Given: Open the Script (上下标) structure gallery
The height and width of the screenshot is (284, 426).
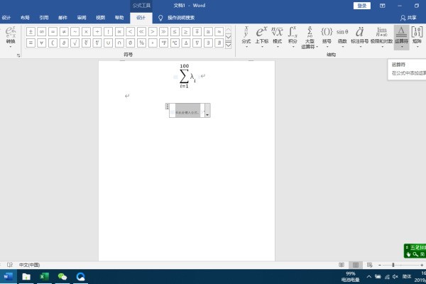Looking at the screenshot, I should click(261, 35).
